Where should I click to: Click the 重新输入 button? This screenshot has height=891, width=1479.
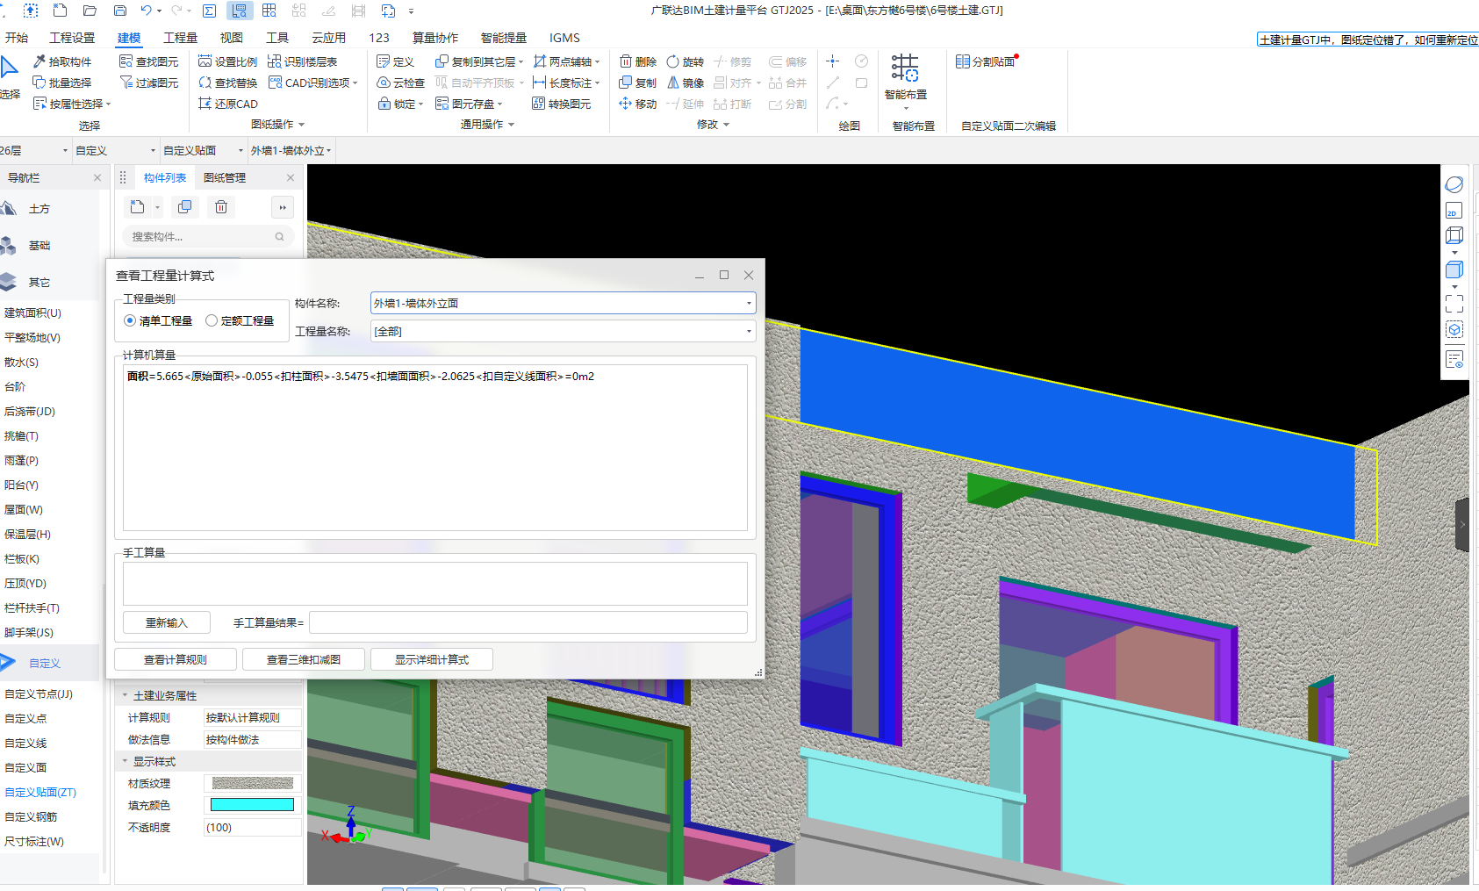coord(167,622)
